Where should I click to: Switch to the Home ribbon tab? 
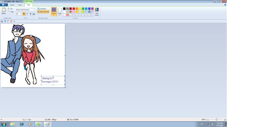point(12,5)
